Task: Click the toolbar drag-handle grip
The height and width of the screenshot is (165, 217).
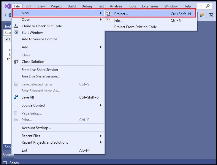Action: click(x=6, y=15)
